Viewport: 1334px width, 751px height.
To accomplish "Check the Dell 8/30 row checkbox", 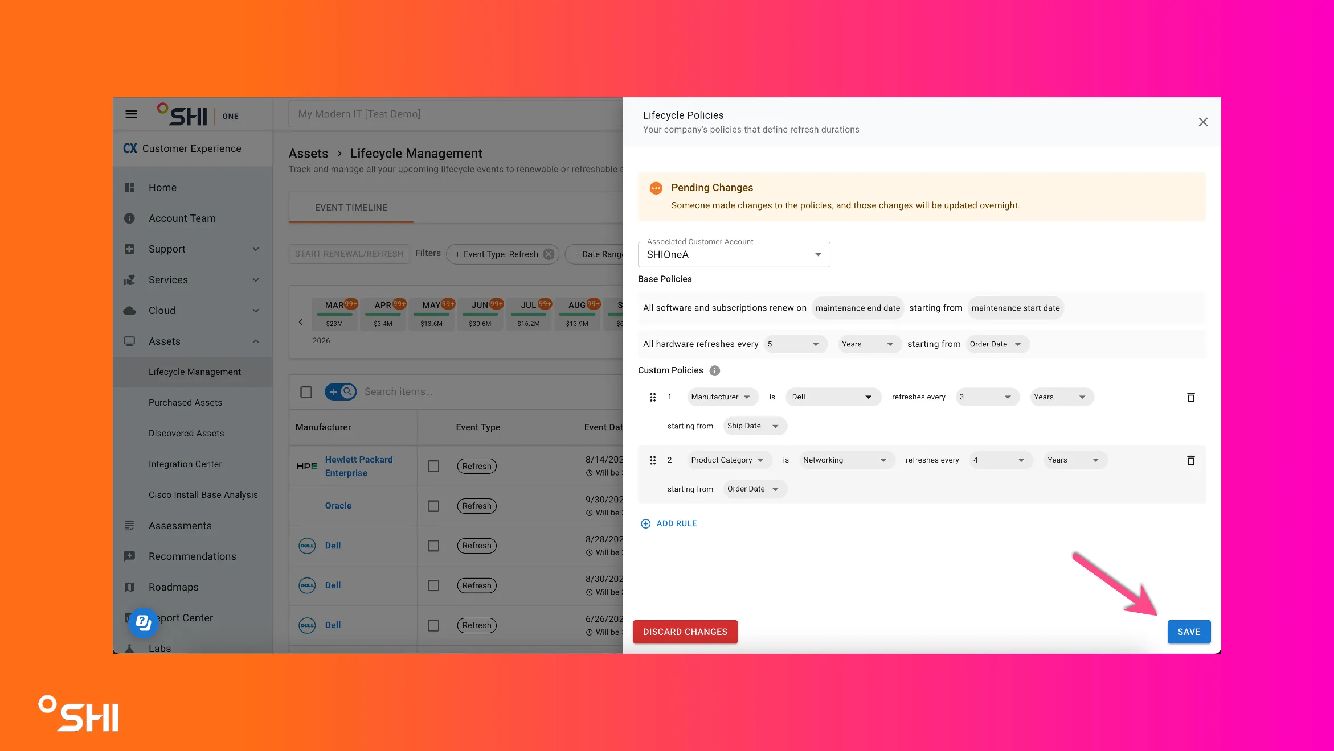I will [x=433, y=585].
